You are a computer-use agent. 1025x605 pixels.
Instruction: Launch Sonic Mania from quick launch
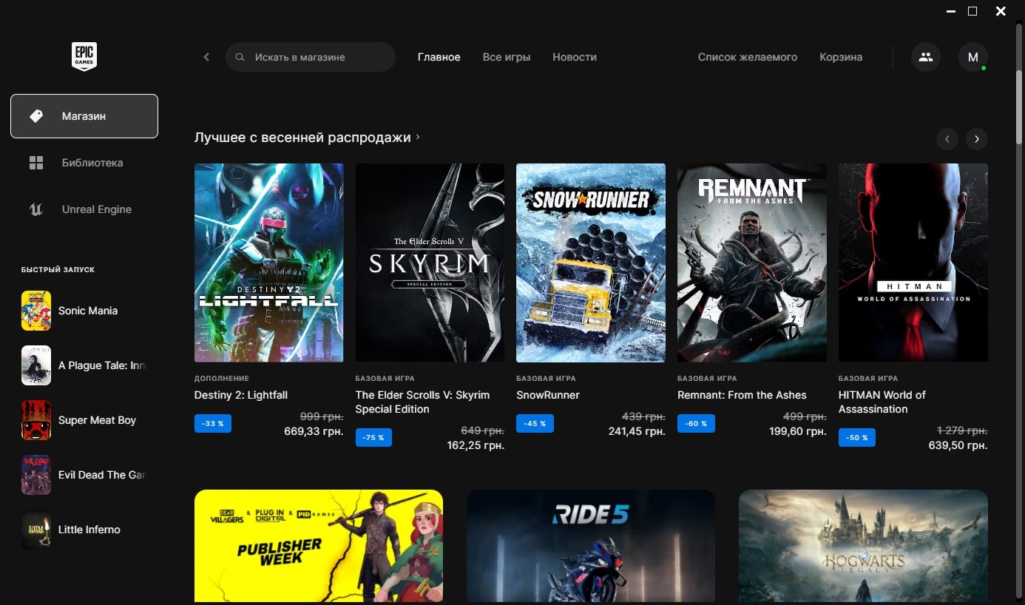84,311
